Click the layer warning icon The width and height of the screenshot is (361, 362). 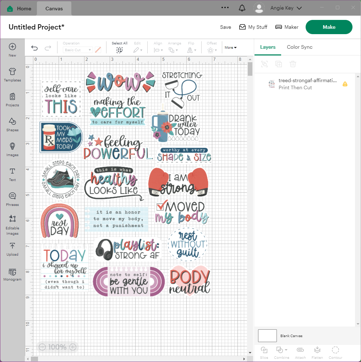pos(345,84)
